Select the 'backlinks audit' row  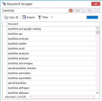51,49
